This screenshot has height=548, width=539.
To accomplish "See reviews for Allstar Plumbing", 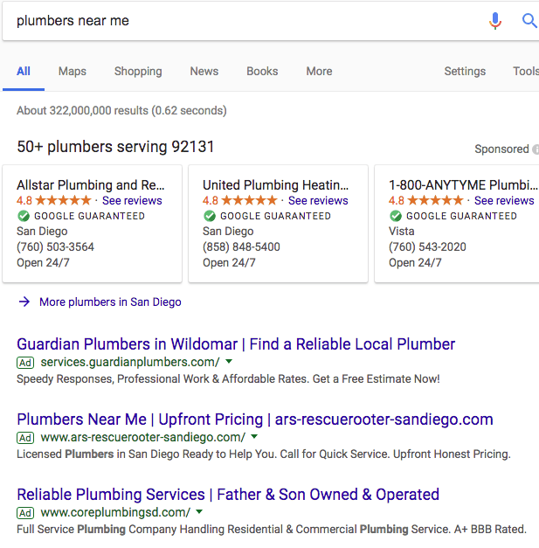I will (x=132, y=201).
